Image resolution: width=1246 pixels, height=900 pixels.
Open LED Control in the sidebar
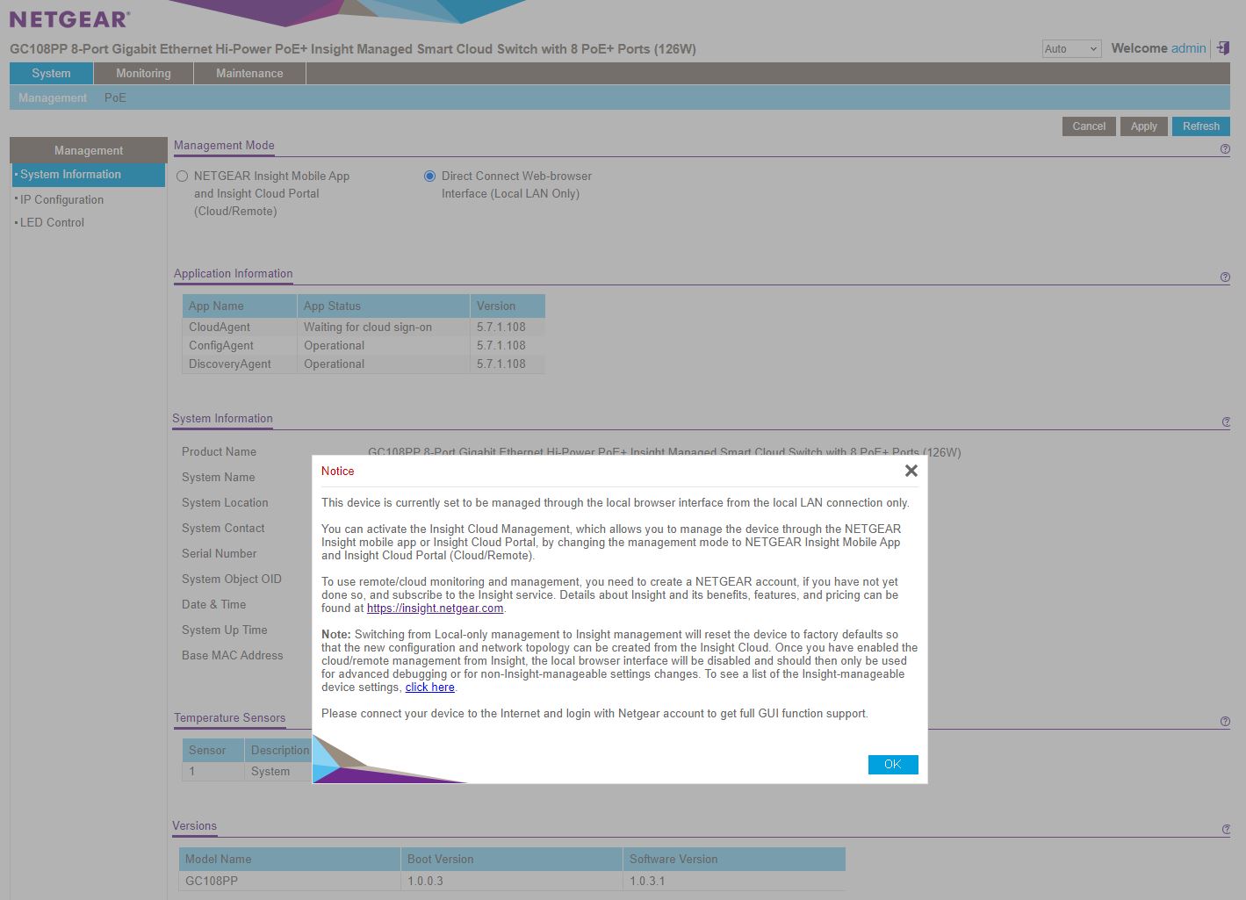(x=52, y=222)
